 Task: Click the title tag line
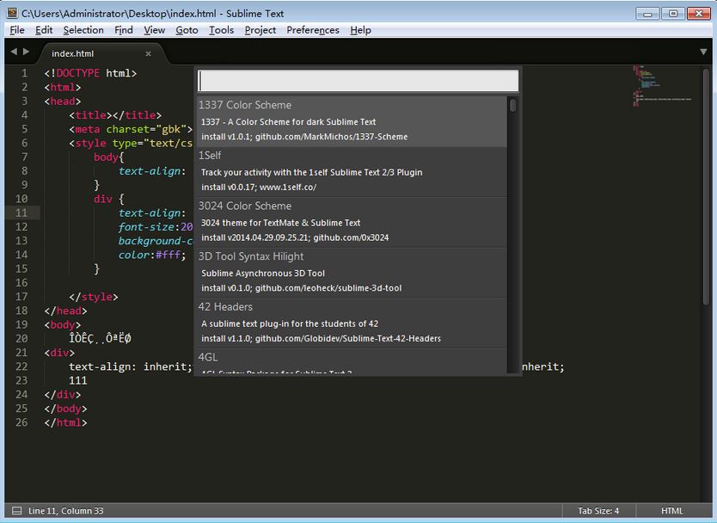(x=115, y=115)
